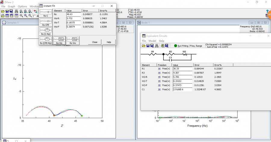Choose the Rs (C-Rp) circuit model
Image resolution: width=271 pixels, height=142 pixels.
click(45, 31)
